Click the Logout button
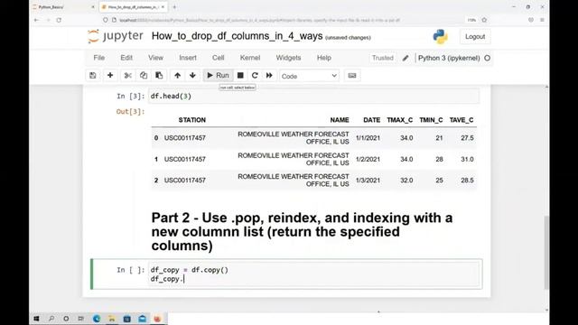Screen dimensions: 578x325 point(475,36)
